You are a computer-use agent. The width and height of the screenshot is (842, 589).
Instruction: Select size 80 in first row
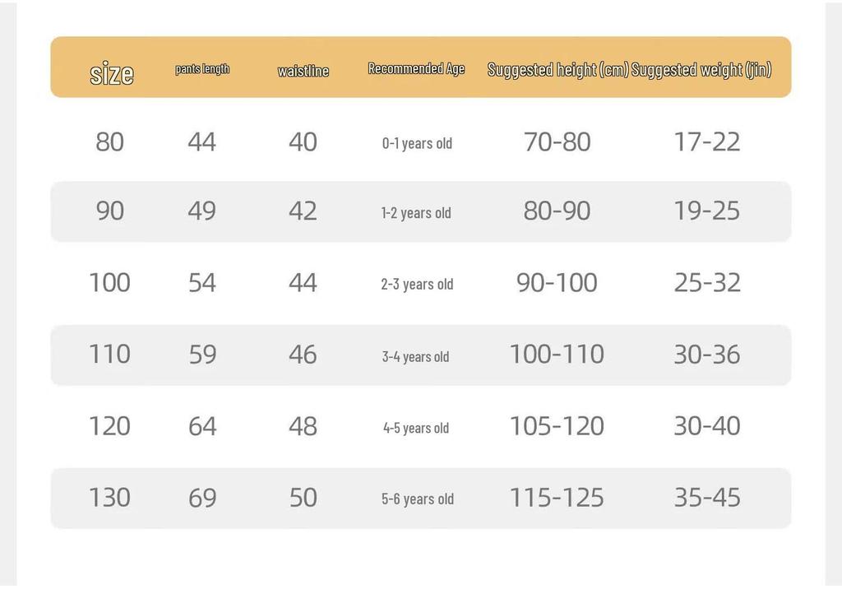(x=109, y=142)
